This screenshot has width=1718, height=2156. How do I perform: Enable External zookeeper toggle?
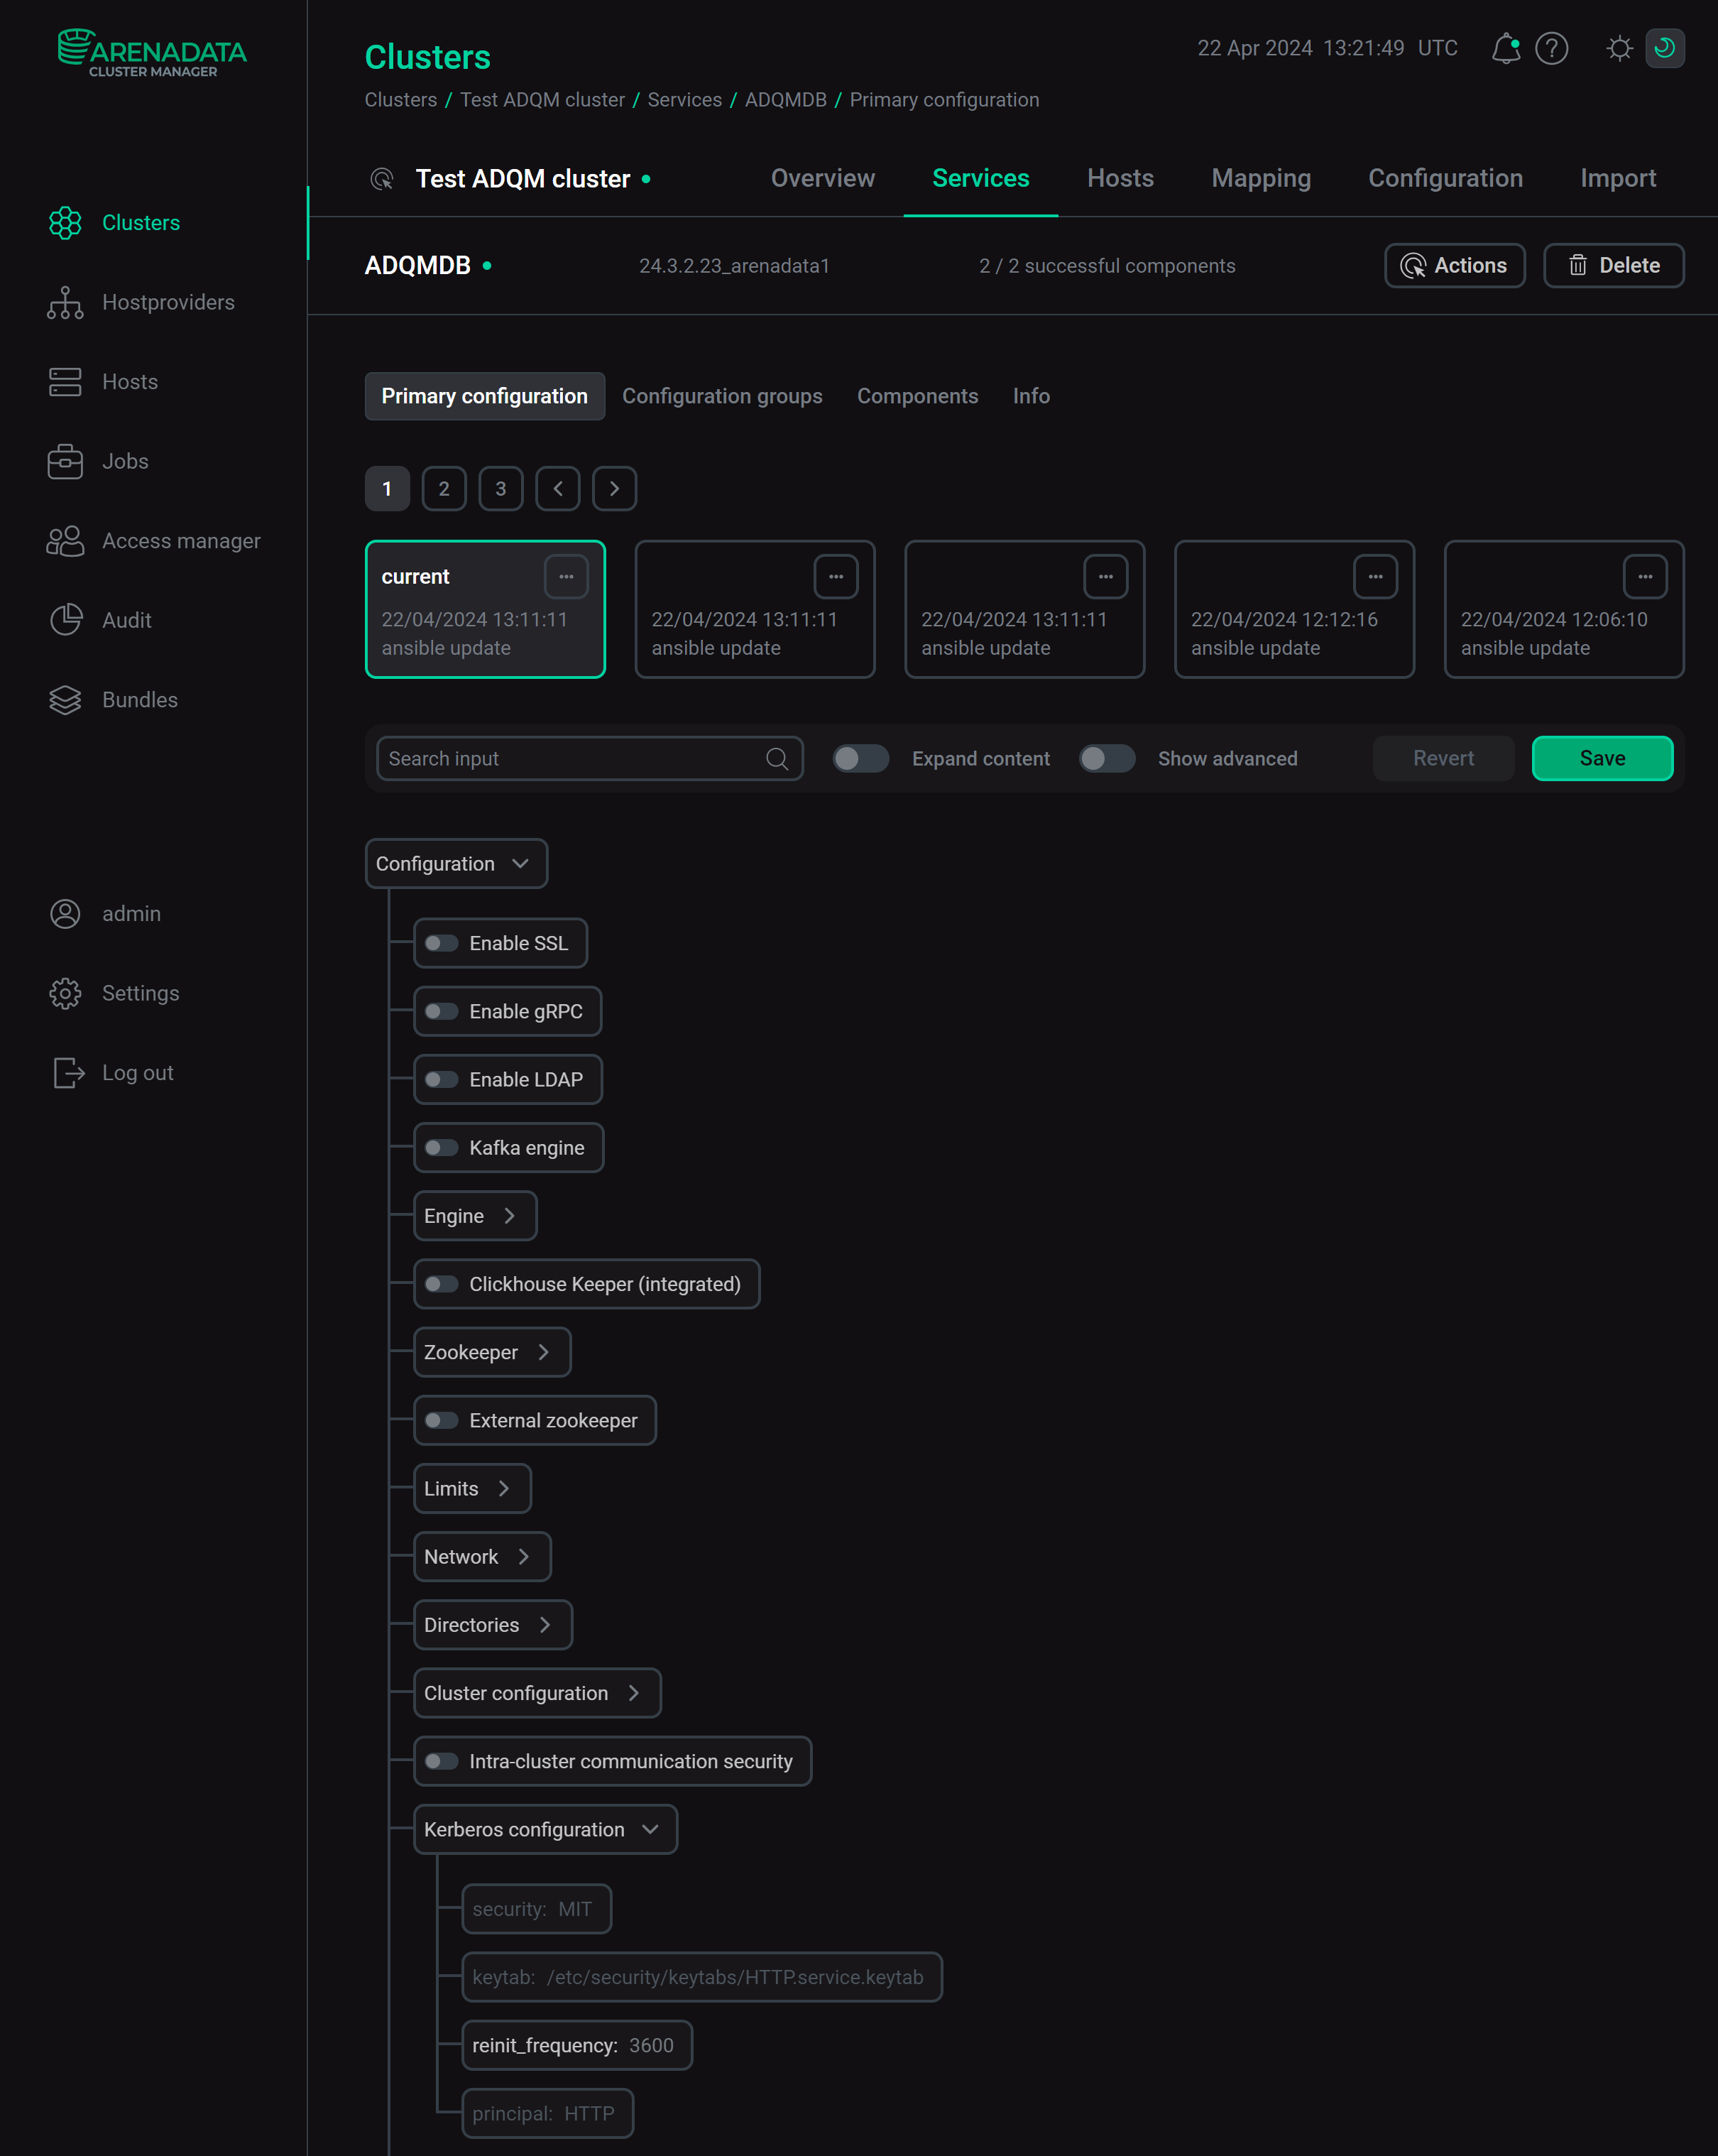[441, 1421]
